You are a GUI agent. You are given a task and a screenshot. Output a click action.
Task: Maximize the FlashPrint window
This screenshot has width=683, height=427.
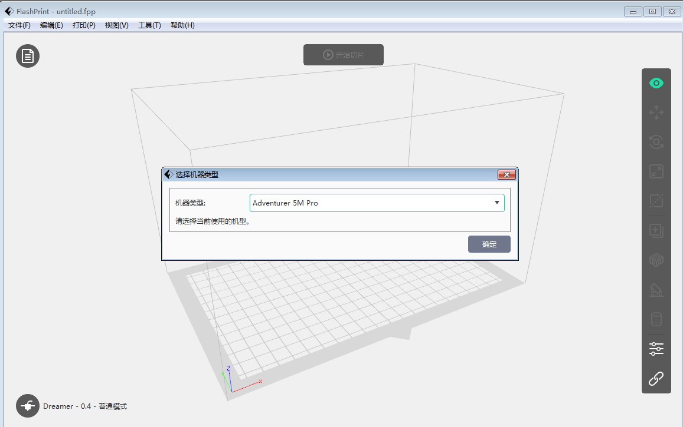click(x=652, y=12)
